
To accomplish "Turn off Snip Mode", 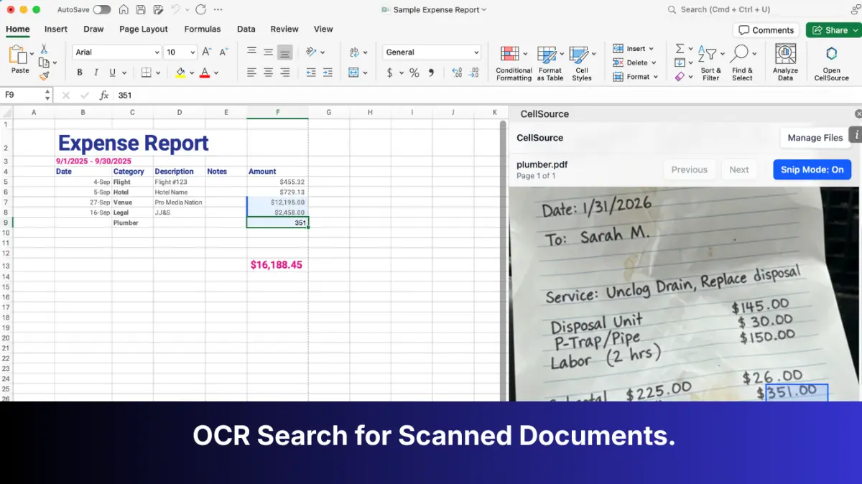I will tap(812, 169).
